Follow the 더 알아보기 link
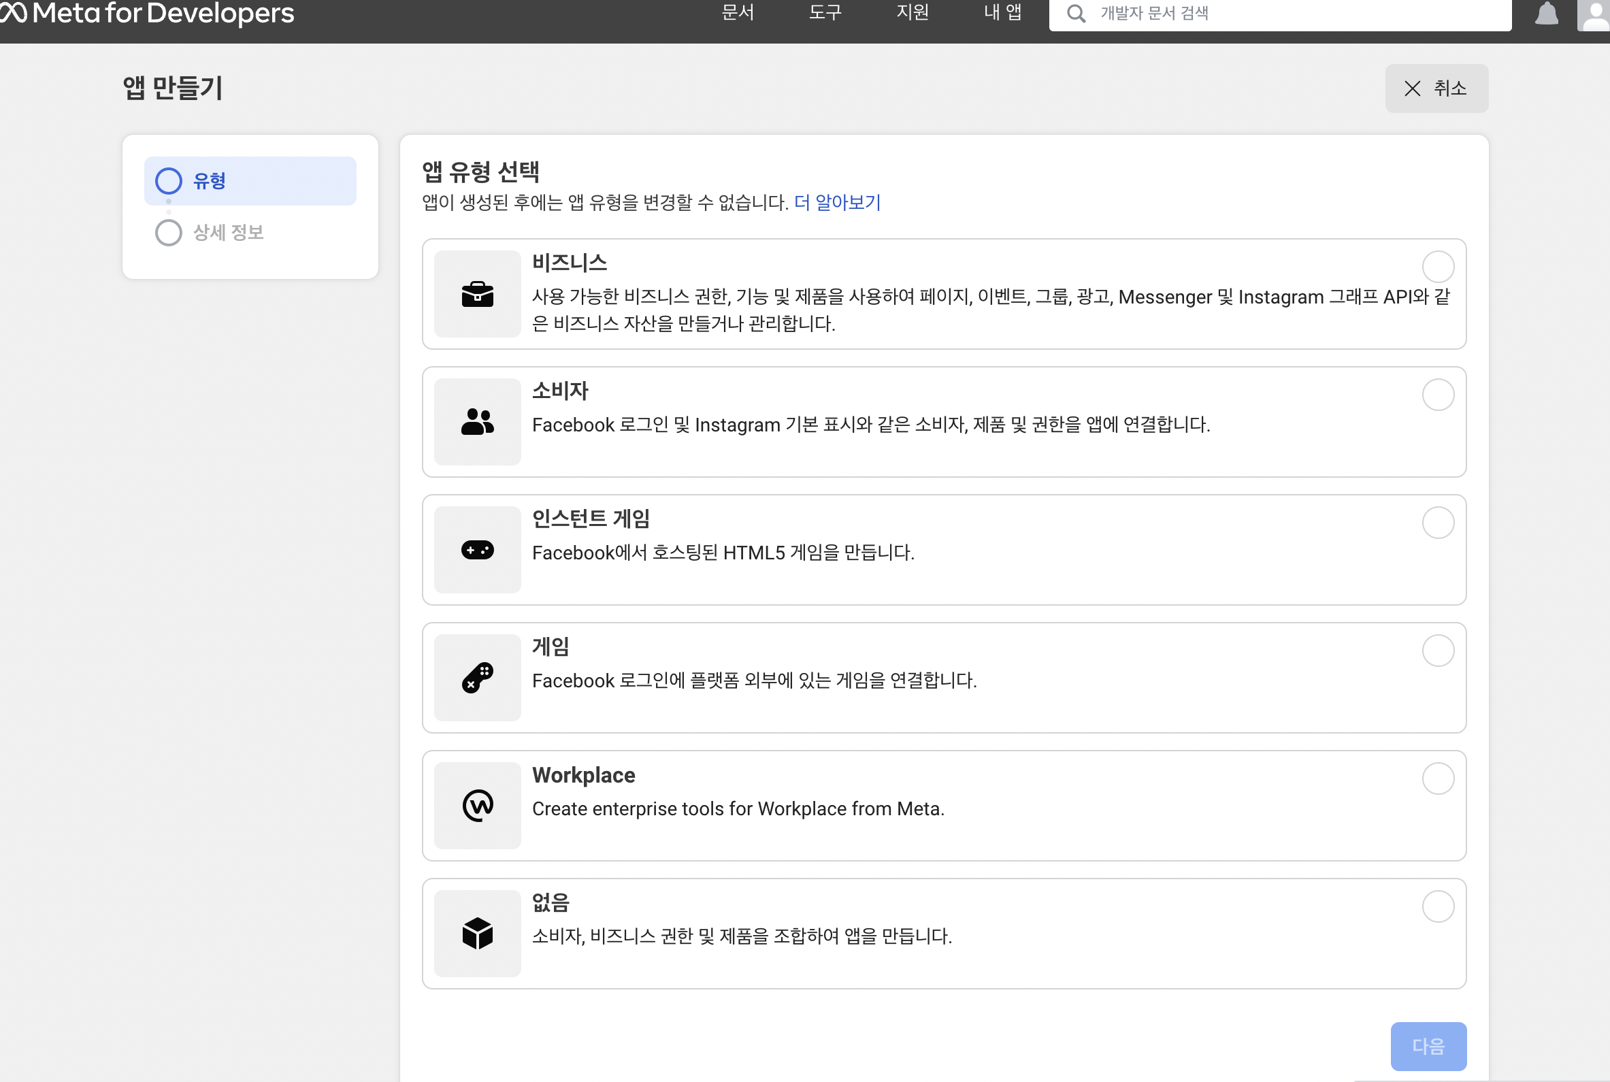The width and height of the screenshot is (1610, 1082). click(837, 202)
